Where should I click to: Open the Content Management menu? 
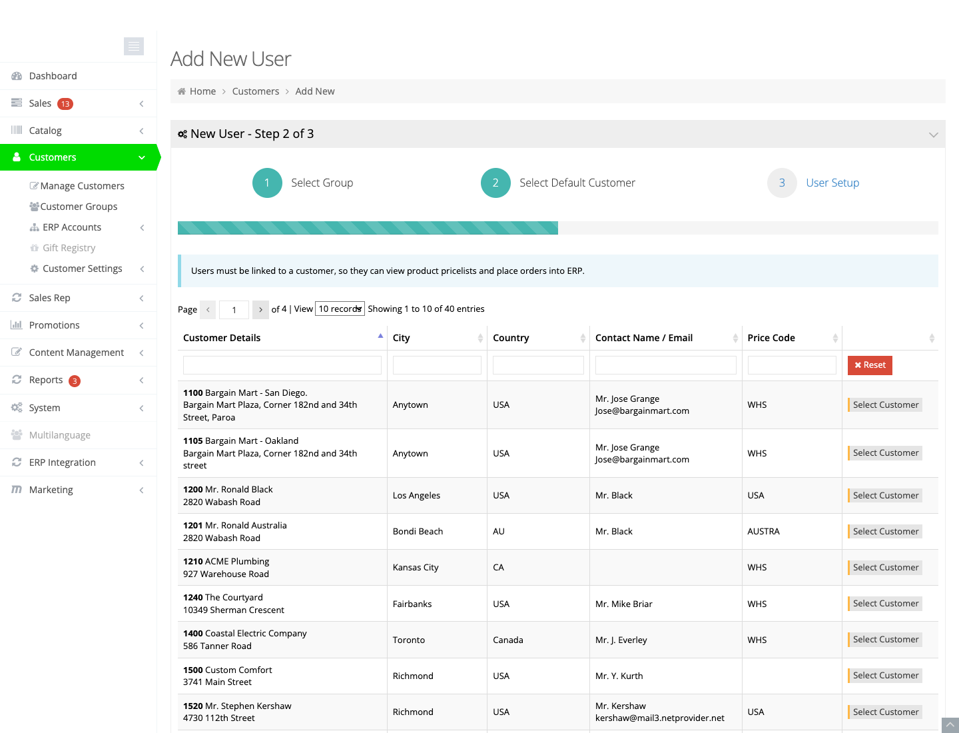click(78, 353)
